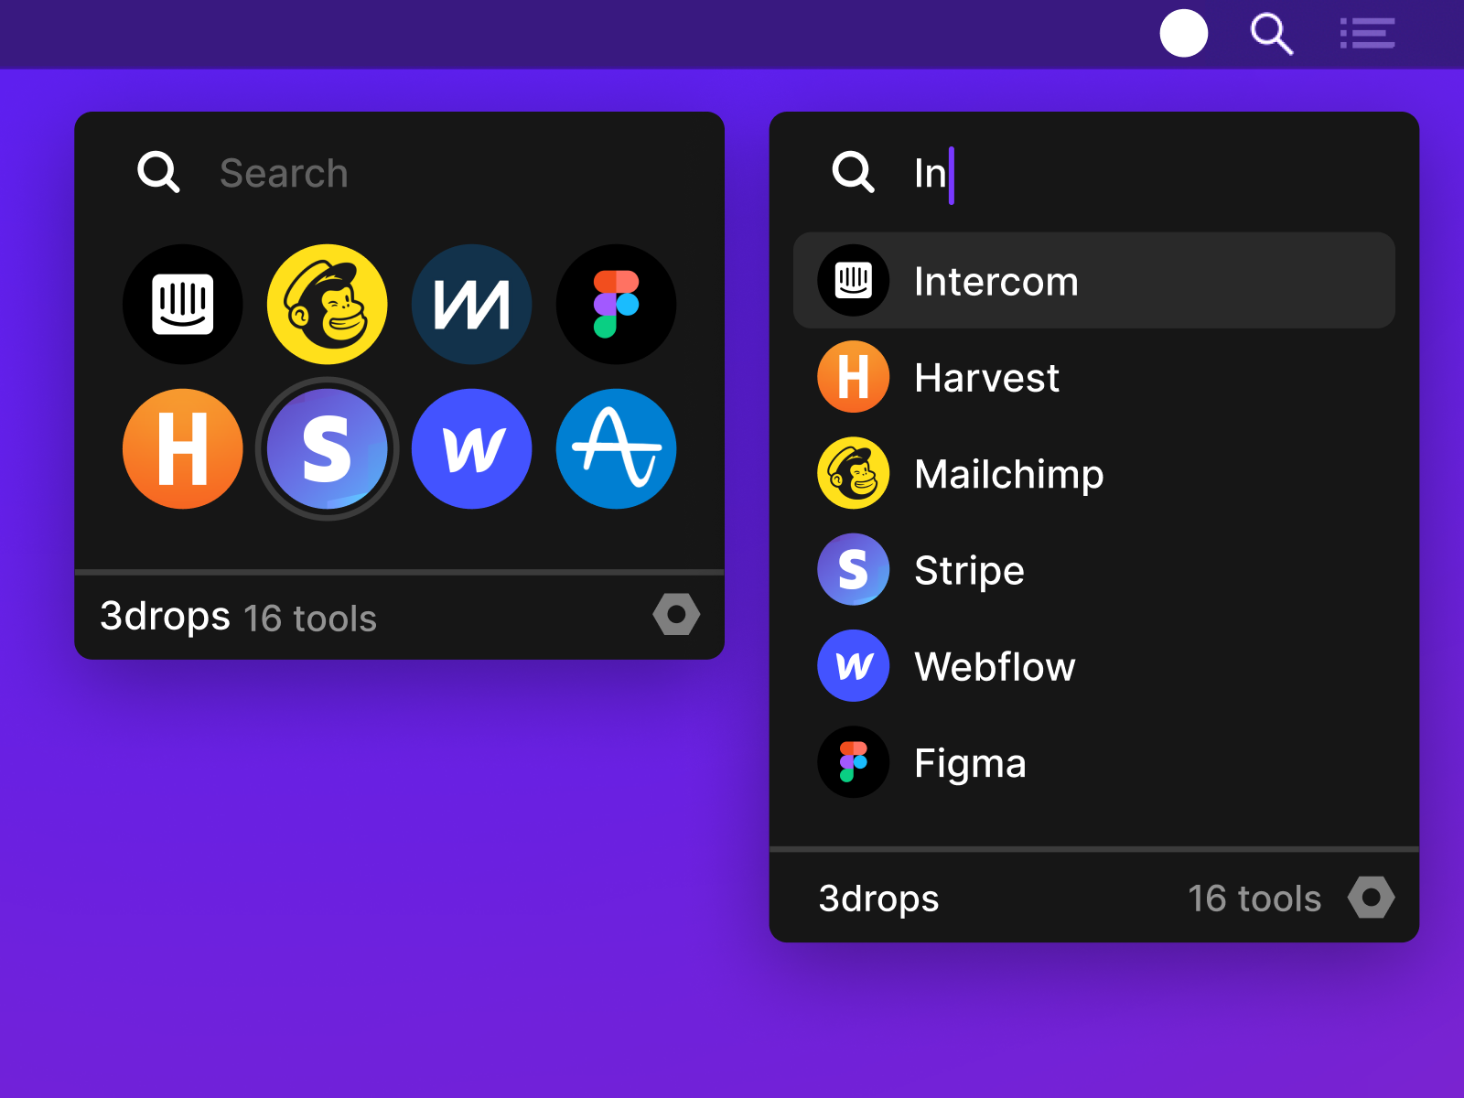Click the Harvest icon in the result list
Screen dimensions: 1464x1098
pyautogui.click(x=854, y=377)
